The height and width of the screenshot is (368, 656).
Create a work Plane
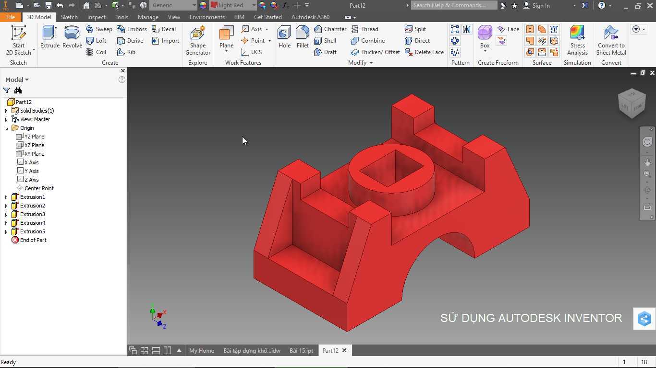click(226, 37)
